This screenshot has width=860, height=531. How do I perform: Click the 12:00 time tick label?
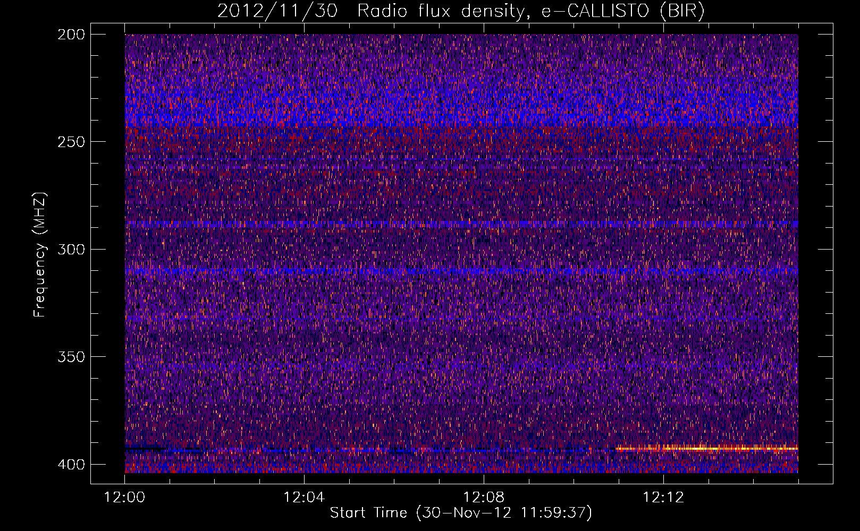[125, 498]
